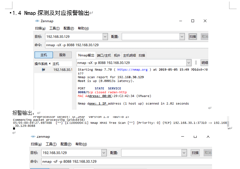
Task: Click the OS icon beside host 192.168.30.1
Action: click(x=43, y=70)
